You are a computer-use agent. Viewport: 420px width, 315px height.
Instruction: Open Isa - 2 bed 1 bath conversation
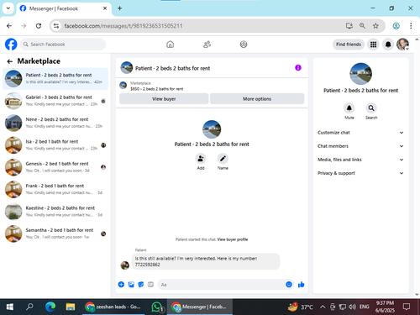pos(55,144)
